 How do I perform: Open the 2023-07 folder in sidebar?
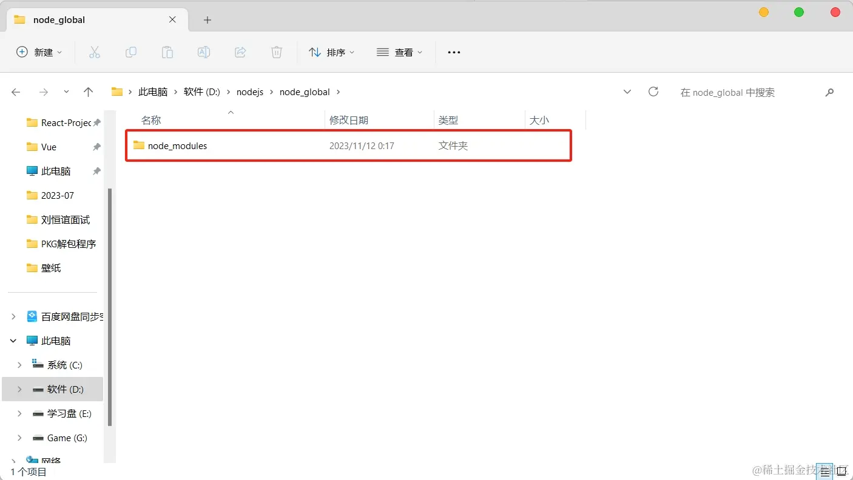click(50, 195)
